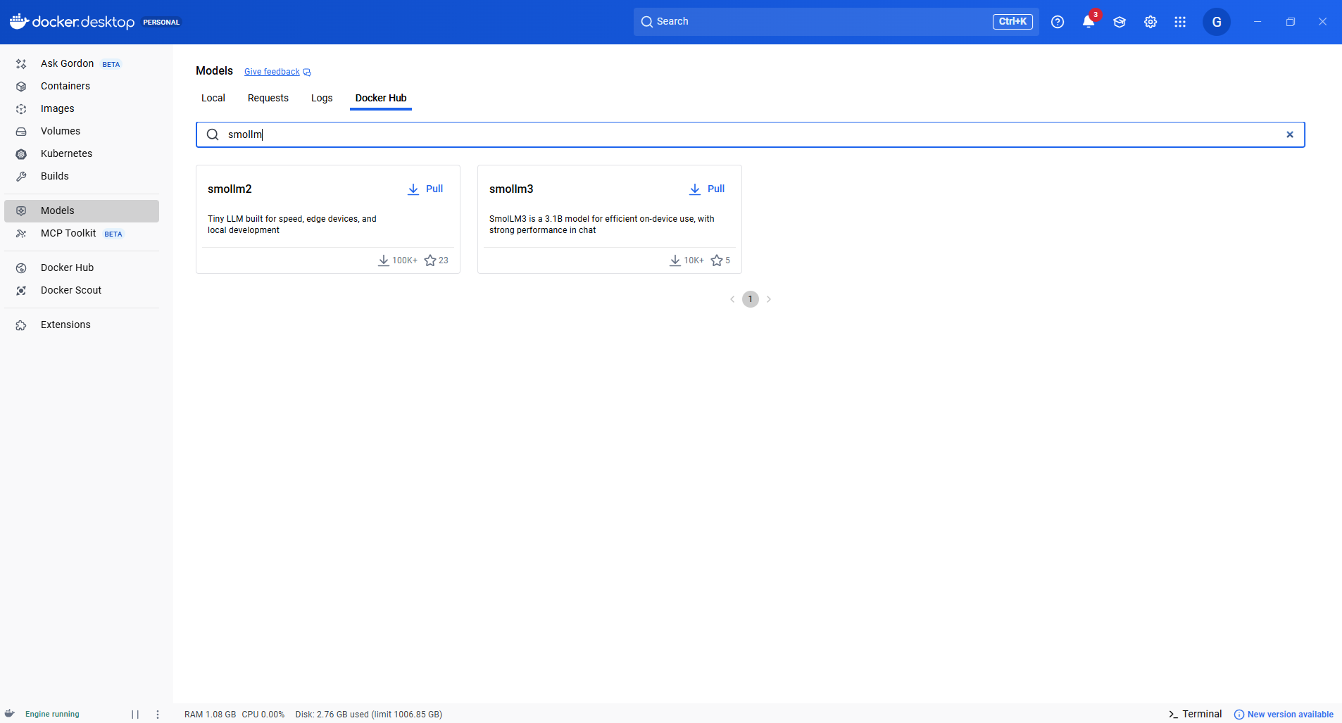The height and width of the screenshot is (723, 1342).
Task: Open Containers in the sidebar
Action: click(x=82, y=86)
